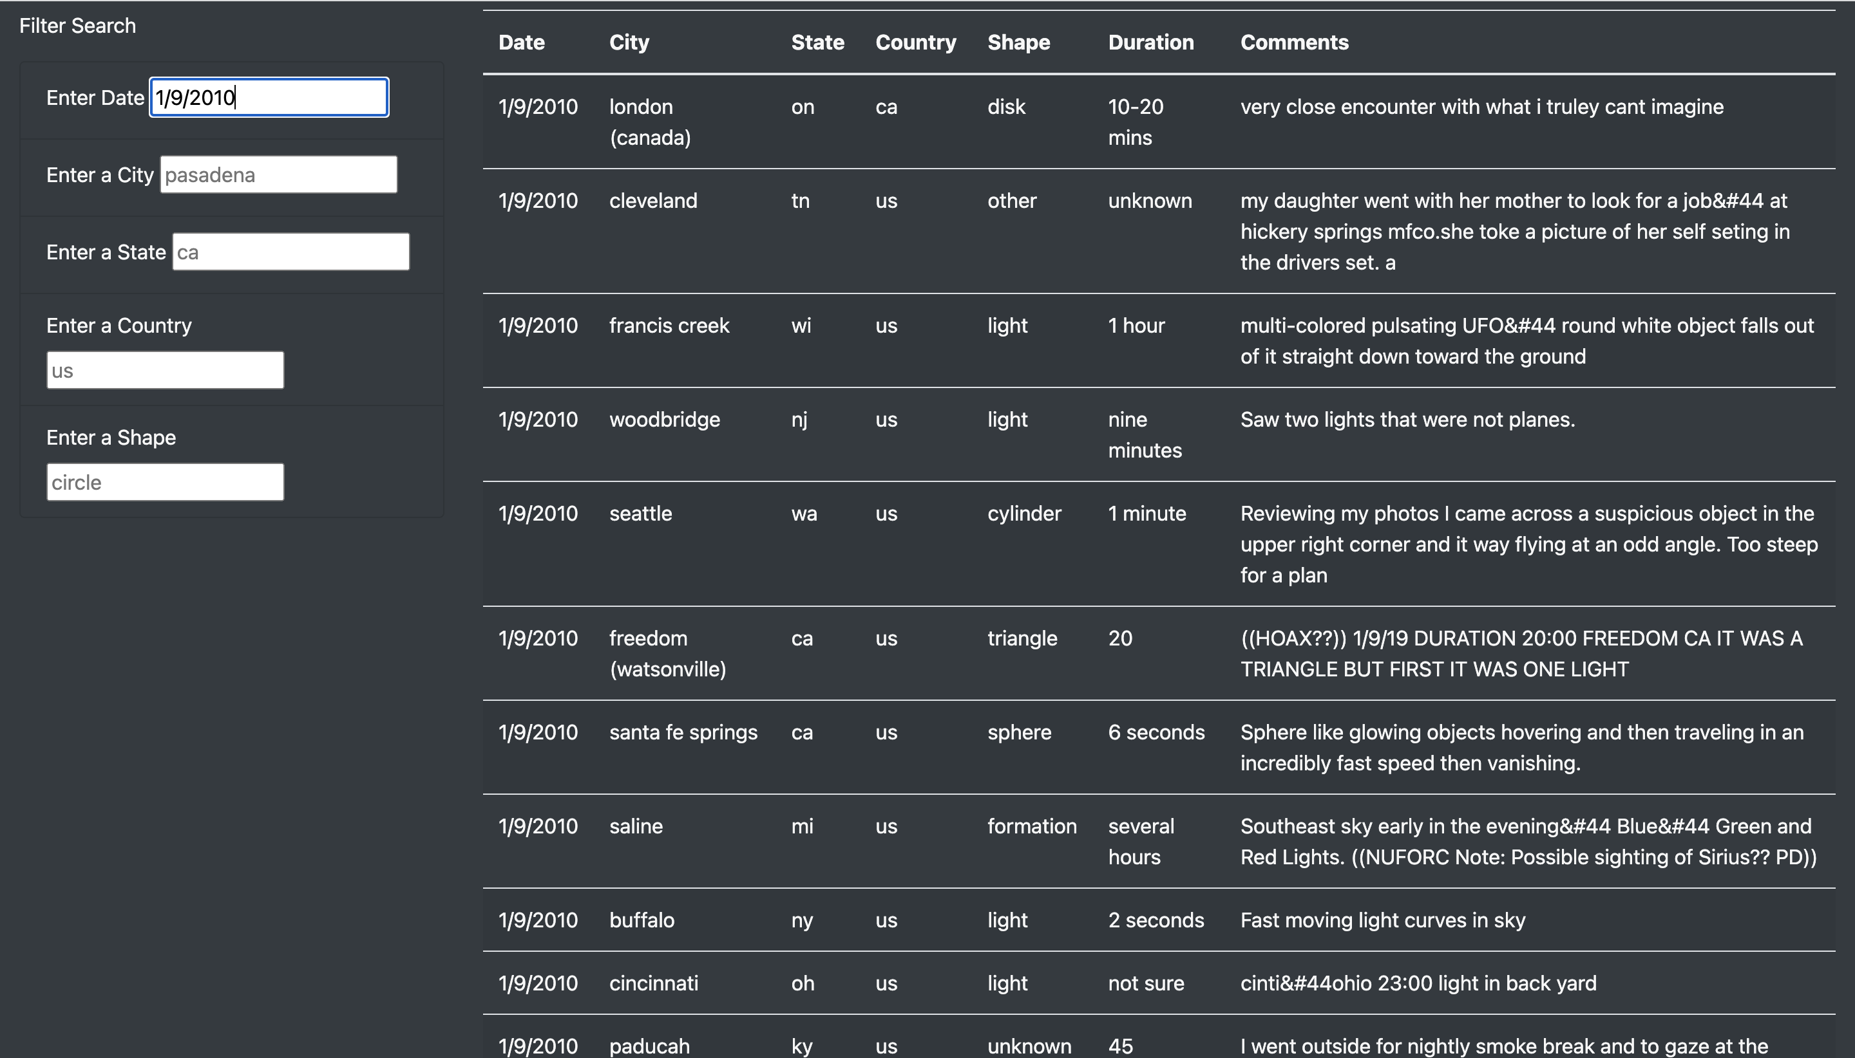
Task: Click the City column header
Action: tap(629, 42)
